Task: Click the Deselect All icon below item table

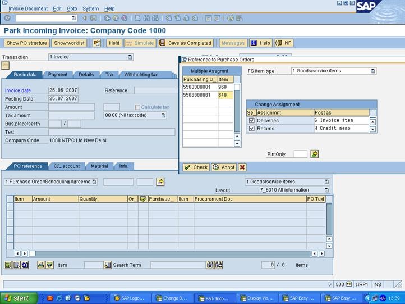Action: pos(16,265)
